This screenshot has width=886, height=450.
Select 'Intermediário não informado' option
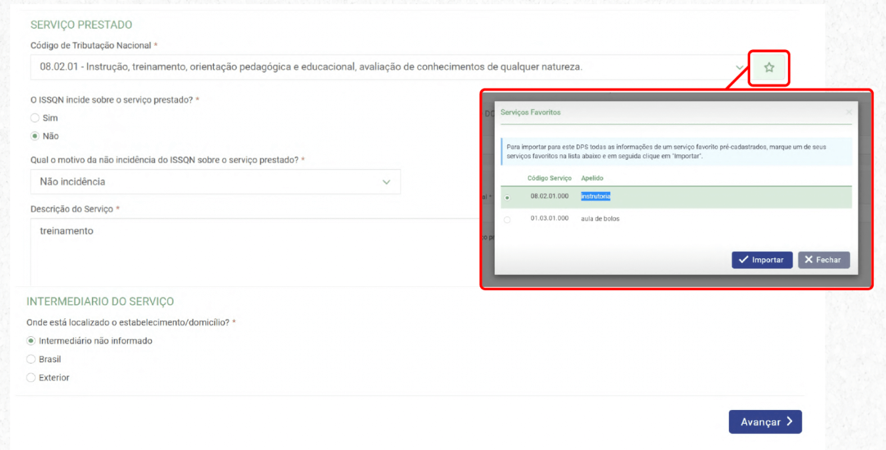click(x=31, y=341)
